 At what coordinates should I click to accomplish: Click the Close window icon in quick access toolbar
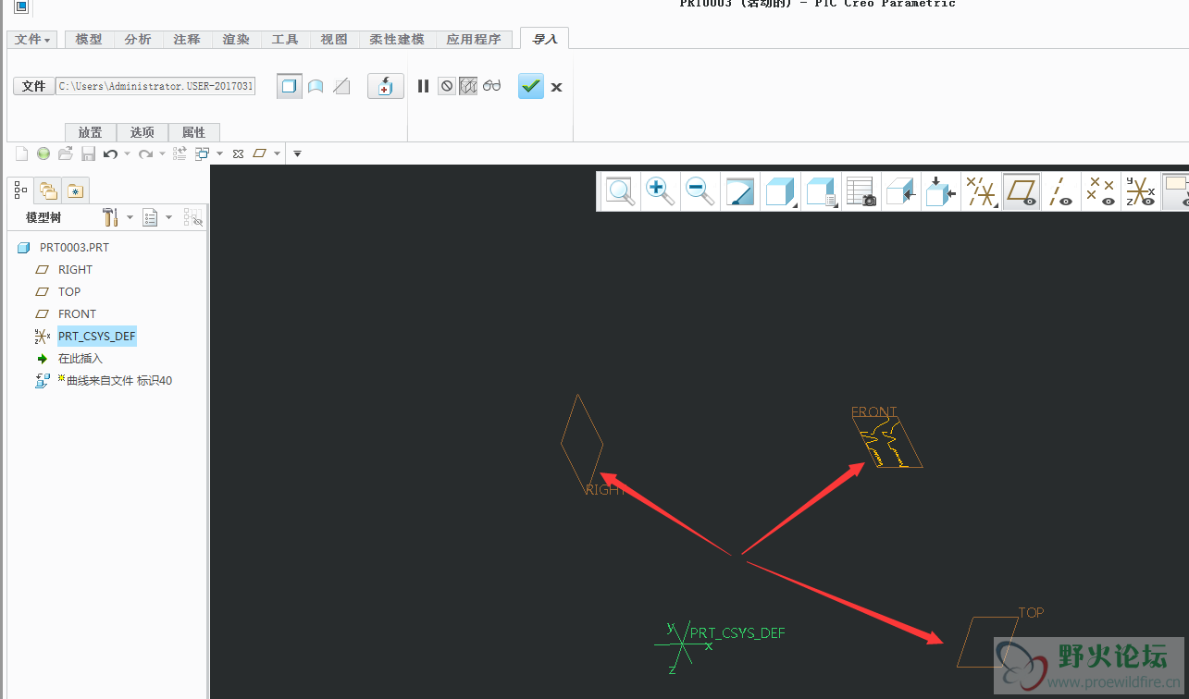(x=238, y=153)
